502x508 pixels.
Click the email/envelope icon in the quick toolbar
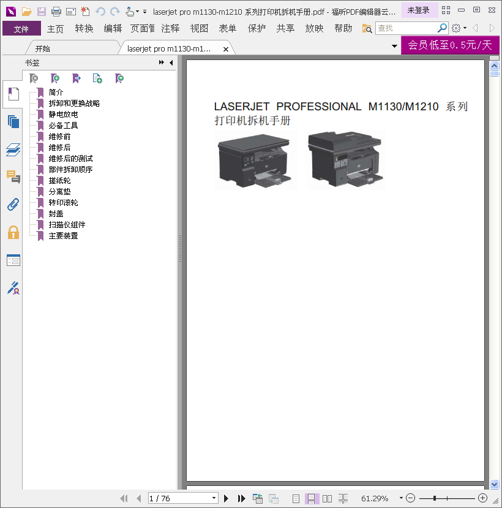tap(71, 12)
